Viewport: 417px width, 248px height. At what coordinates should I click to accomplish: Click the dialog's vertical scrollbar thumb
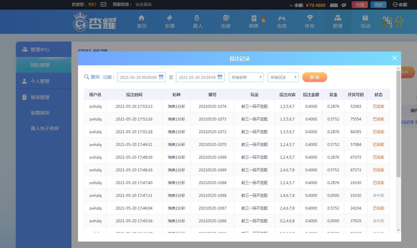coord(398,124)
